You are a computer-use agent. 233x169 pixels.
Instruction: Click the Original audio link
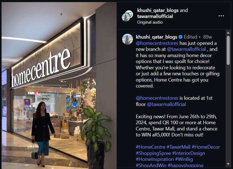150,22
